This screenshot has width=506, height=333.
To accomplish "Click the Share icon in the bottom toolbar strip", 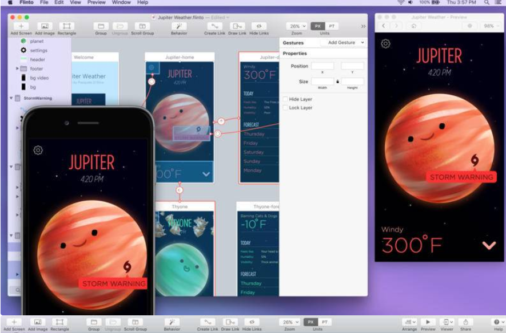I will point(465,322).
